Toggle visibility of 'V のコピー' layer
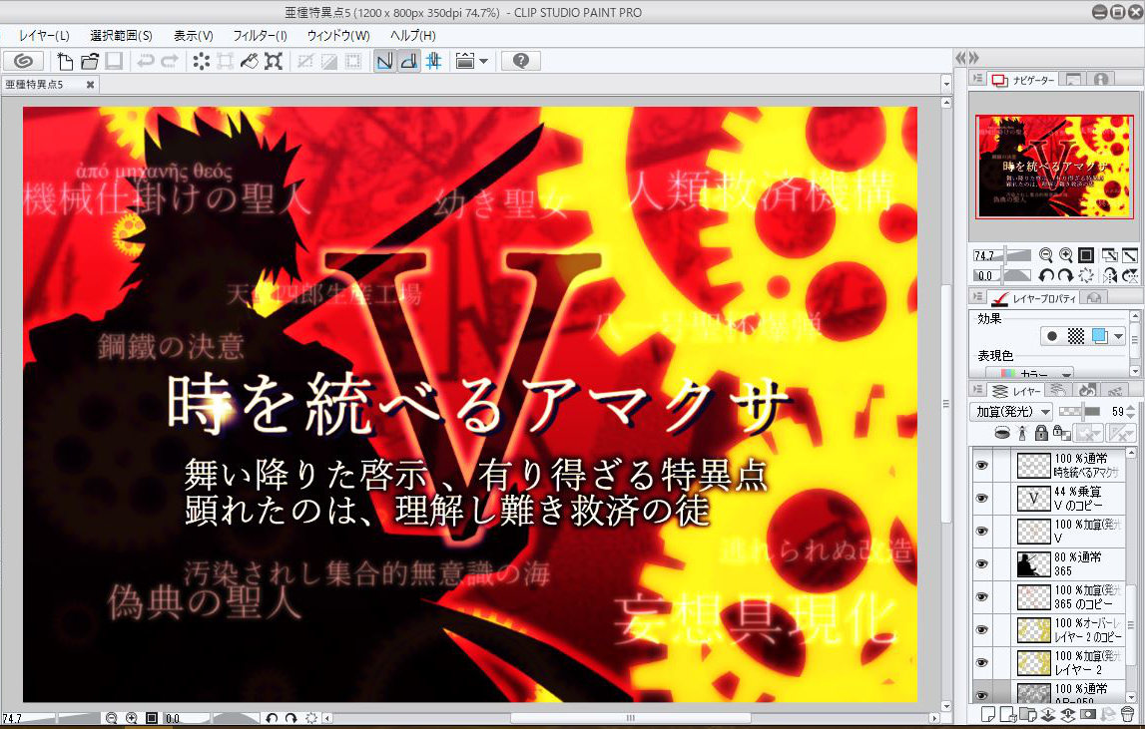This screenshot has width=1145, height=729. pos(982,498)
